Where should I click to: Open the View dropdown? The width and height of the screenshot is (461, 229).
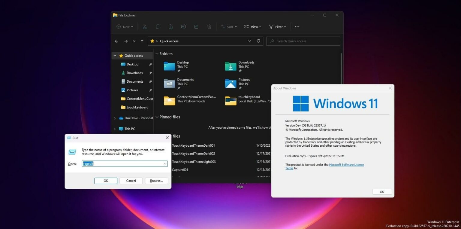point(252,27)
